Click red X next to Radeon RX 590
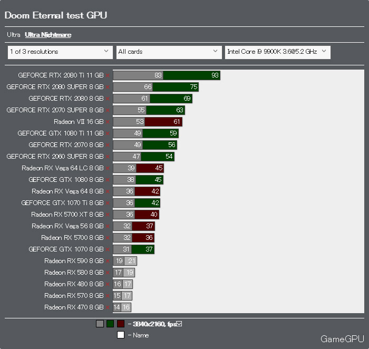The height and width of the screenshot is (349, 369). click(108, 261)
